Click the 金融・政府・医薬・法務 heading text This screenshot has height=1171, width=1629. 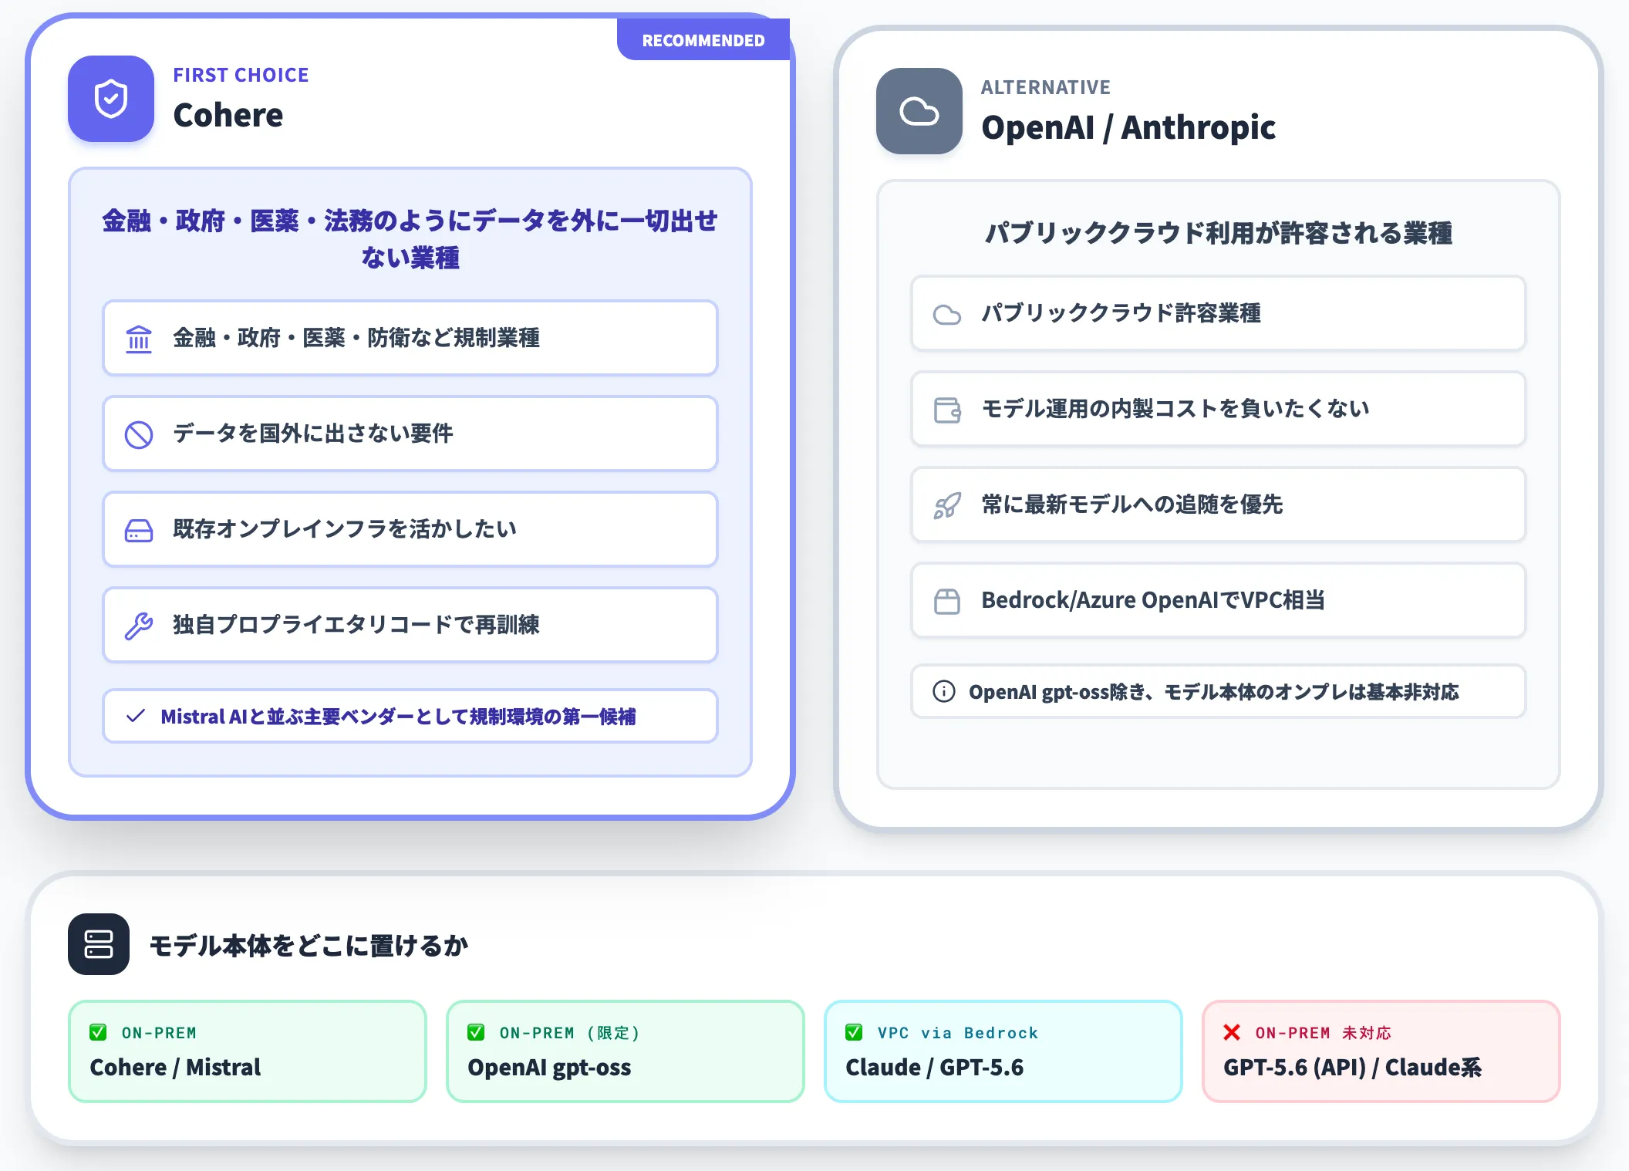[x=410, y=239]
